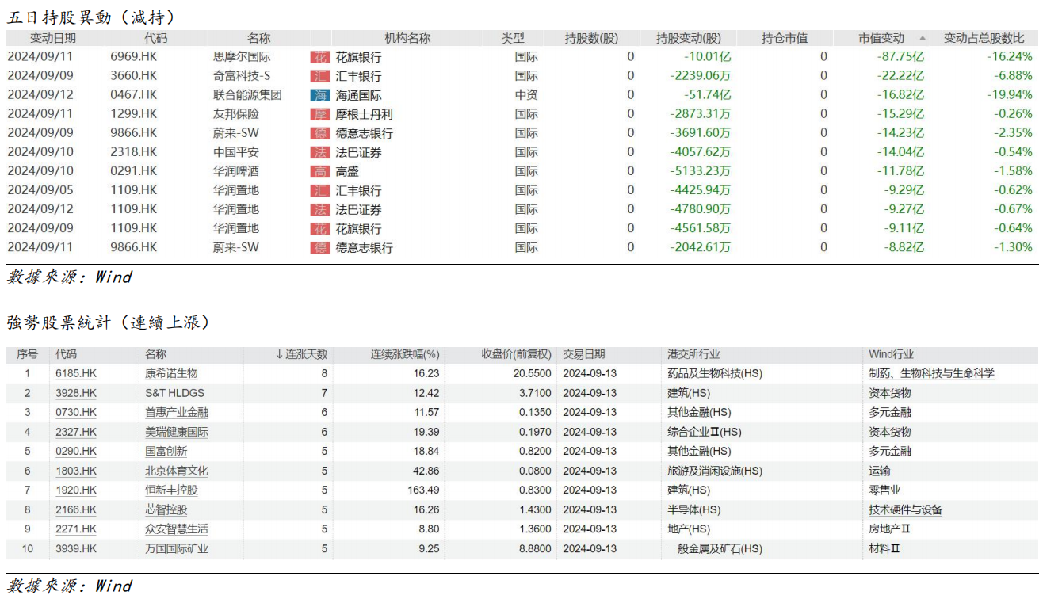The width and height of the screenshot is (1043, 603).
Task: Sort by the 序号 column header
Action: coord(27,354)
